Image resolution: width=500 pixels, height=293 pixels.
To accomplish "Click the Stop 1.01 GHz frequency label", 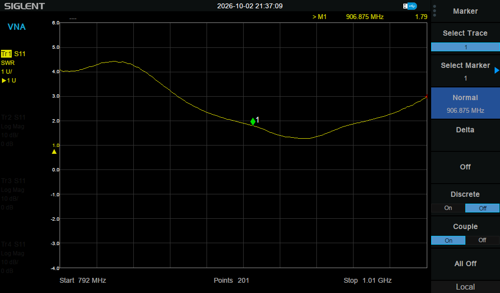I will click(x=368, y=280).
